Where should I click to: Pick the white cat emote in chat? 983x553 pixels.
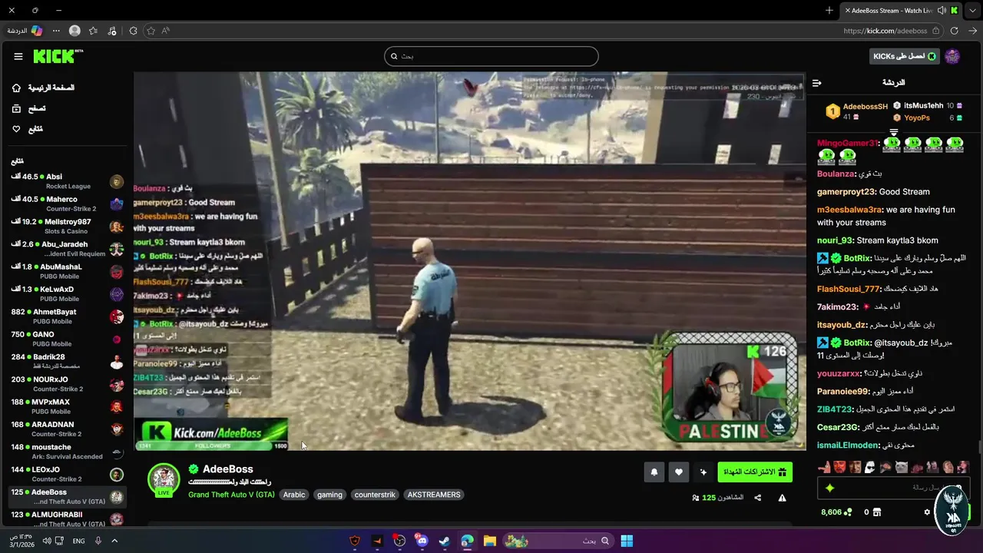coord(902,467)
